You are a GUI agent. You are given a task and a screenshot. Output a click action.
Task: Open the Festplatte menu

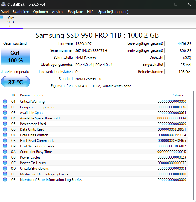pyautogui.click(x=75, y=12)
